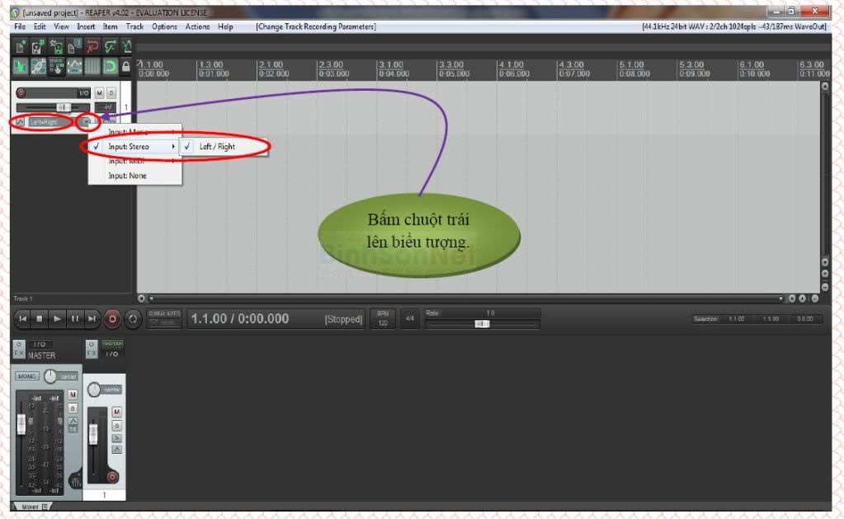This screenshot has width=844, height=519.
Task: Open the Options menu
Action: click(164, 26)
